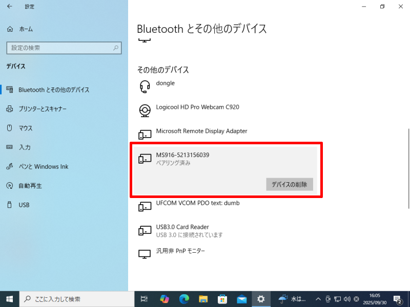Click the Remove device button
Viewport: 410px width, 307px height.
click(289, 185)
